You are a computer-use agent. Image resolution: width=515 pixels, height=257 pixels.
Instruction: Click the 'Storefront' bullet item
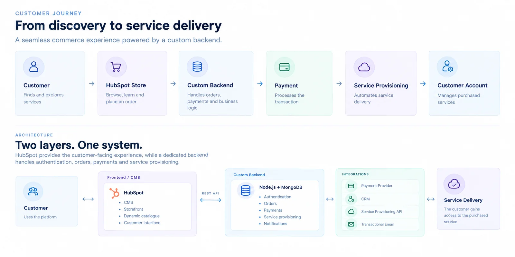pos(134,209)
